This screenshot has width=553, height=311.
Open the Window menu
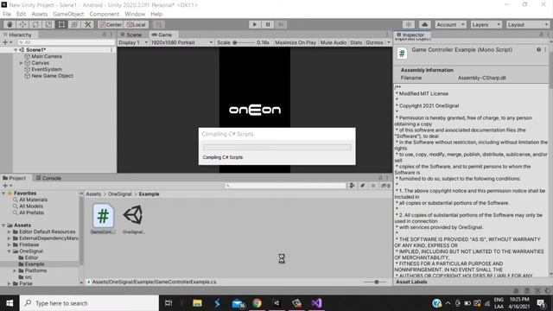(x=135, y=14)
